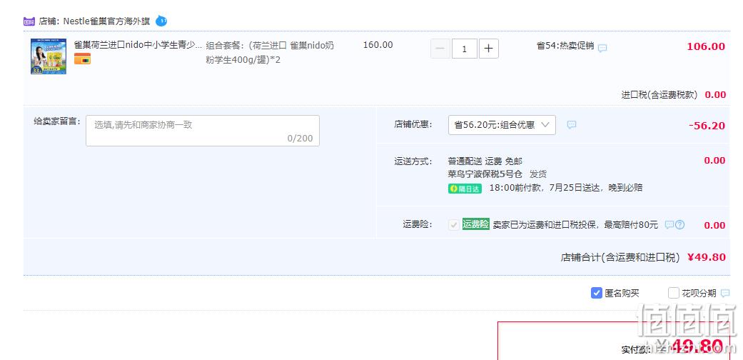
Task: Click the seller message box 给卖家留言
Action: [202, 131]
